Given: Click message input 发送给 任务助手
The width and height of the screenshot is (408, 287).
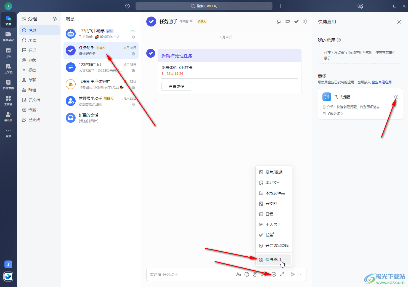Looking at the screenshot, I should [x=190, y=274].
